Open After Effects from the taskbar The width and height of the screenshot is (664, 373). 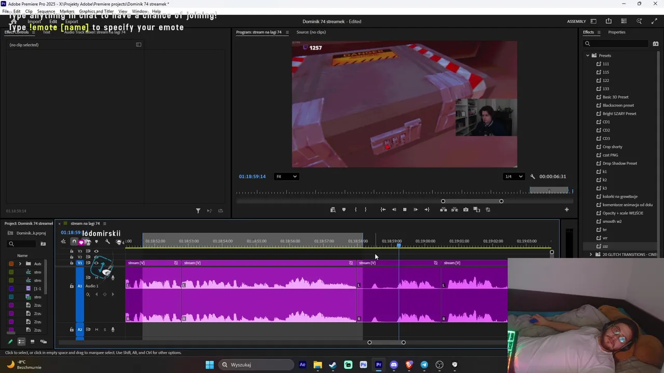coord(302,365)
